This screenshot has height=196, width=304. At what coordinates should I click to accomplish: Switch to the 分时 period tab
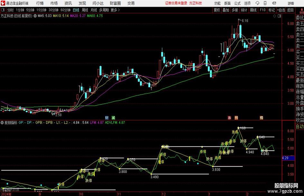coord(11,10)
